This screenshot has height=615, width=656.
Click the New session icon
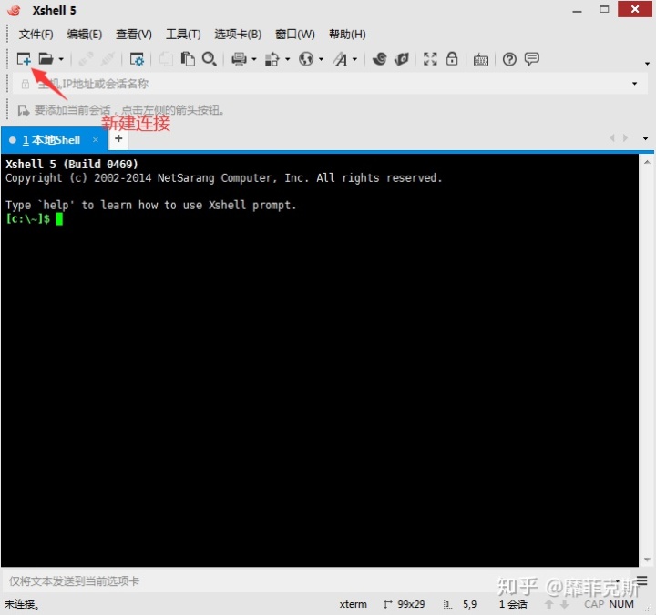click(x=24, y=59)
